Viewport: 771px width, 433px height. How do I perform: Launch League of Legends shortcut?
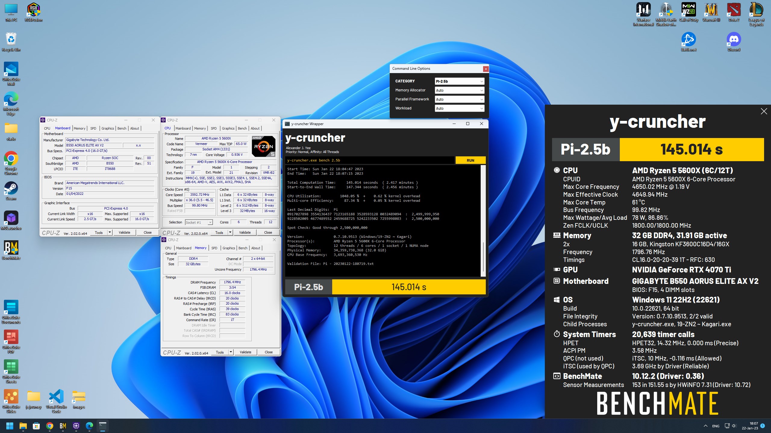click(756, 14)
